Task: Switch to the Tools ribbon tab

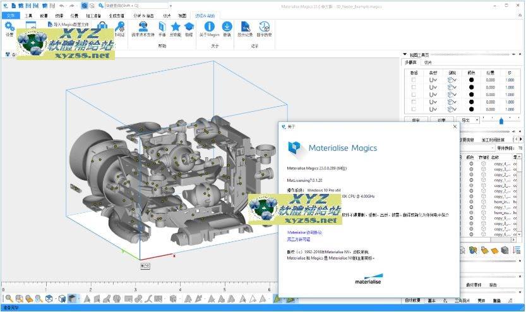Action: click(28, 16)
